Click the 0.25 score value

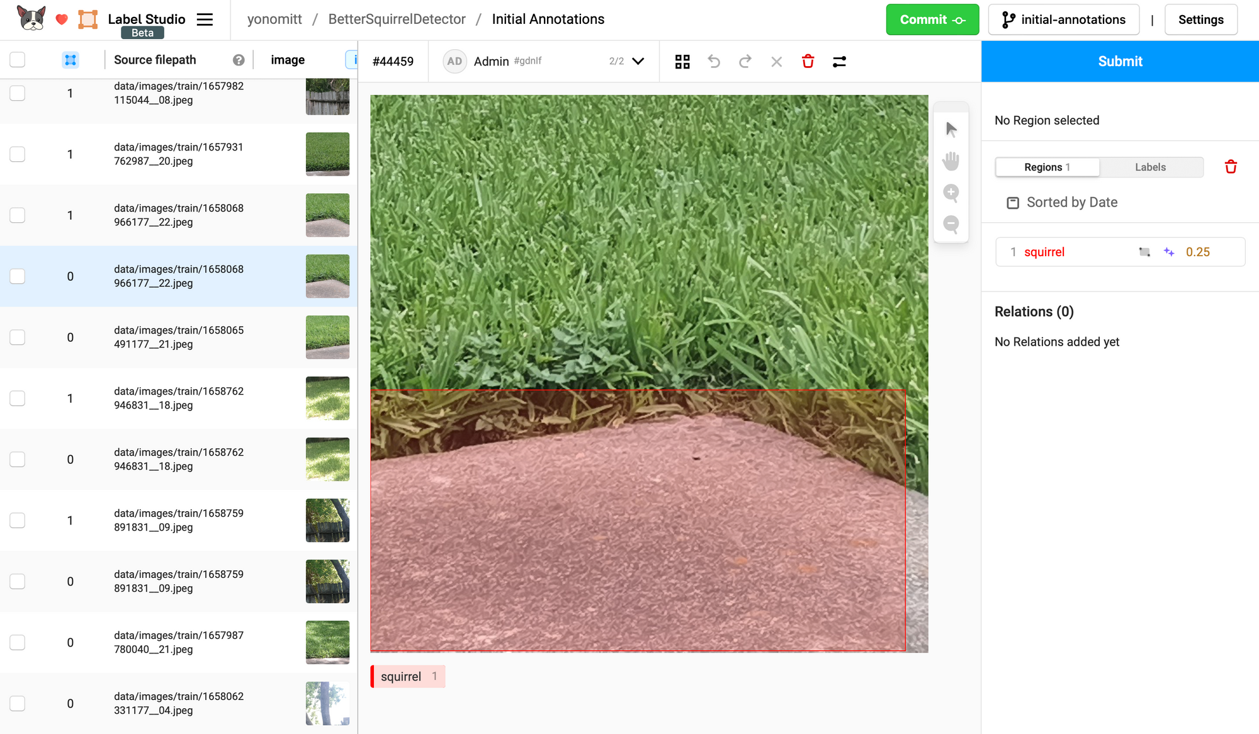coord(1198,252)
